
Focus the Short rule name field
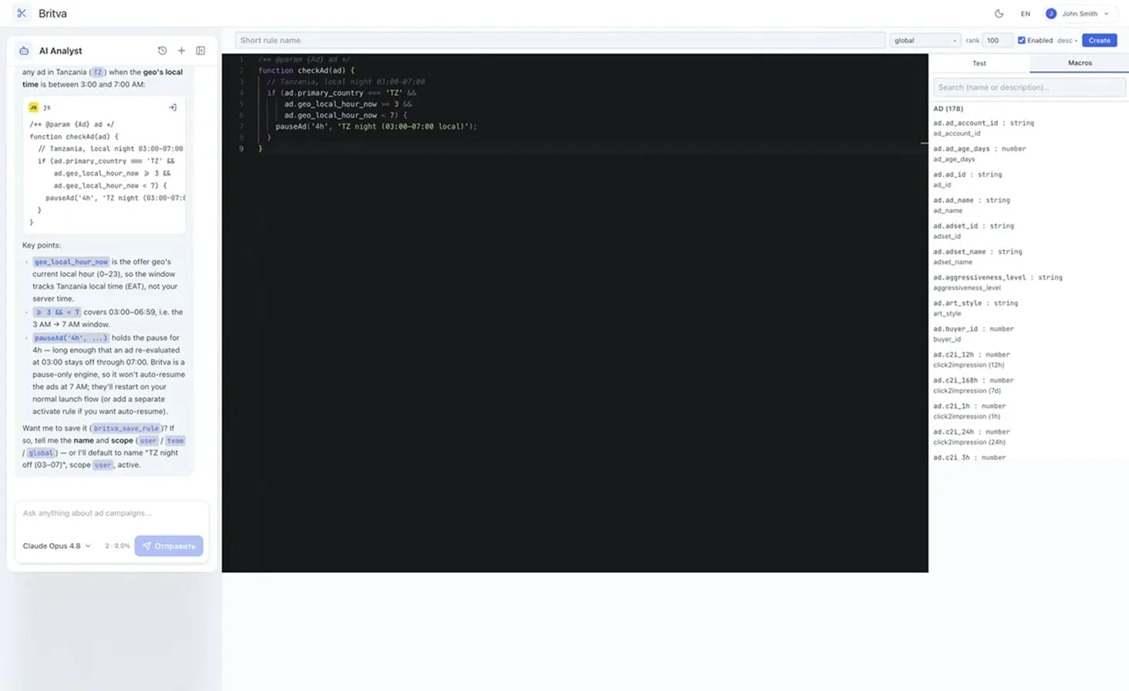[560, 40]
